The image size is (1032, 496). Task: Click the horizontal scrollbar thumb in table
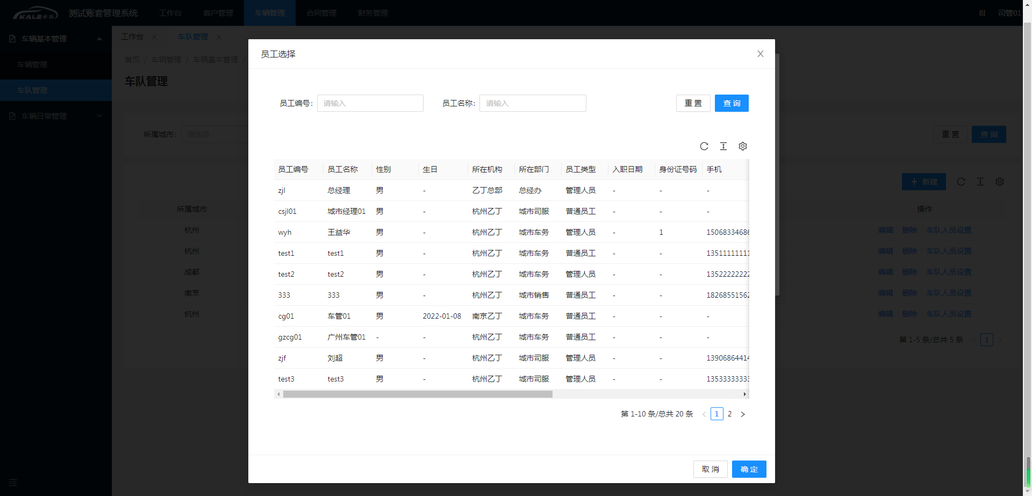418,394
